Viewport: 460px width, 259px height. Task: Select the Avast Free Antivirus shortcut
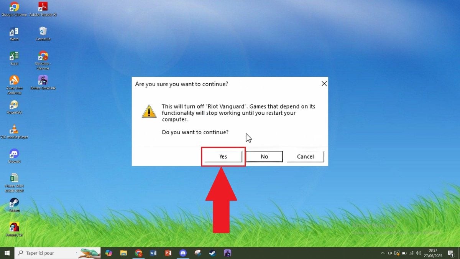(14, 81)
